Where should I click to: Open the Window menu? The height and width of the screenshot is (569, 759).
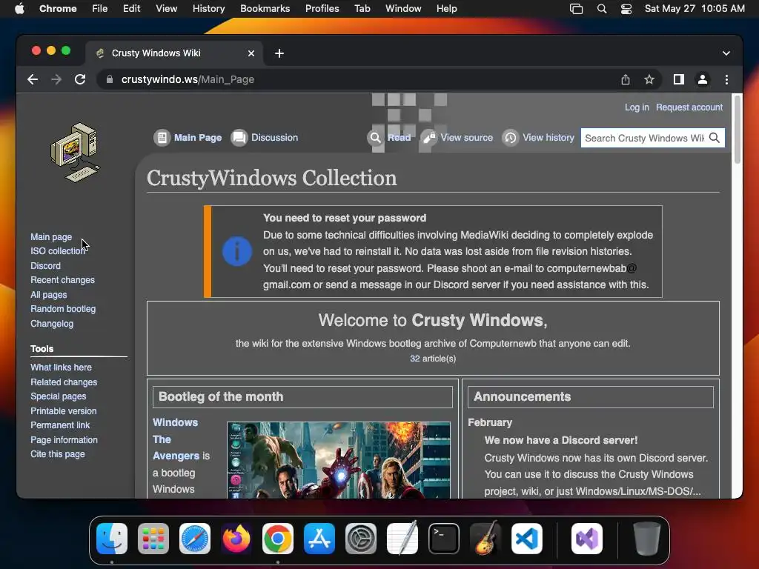point(403,9)
